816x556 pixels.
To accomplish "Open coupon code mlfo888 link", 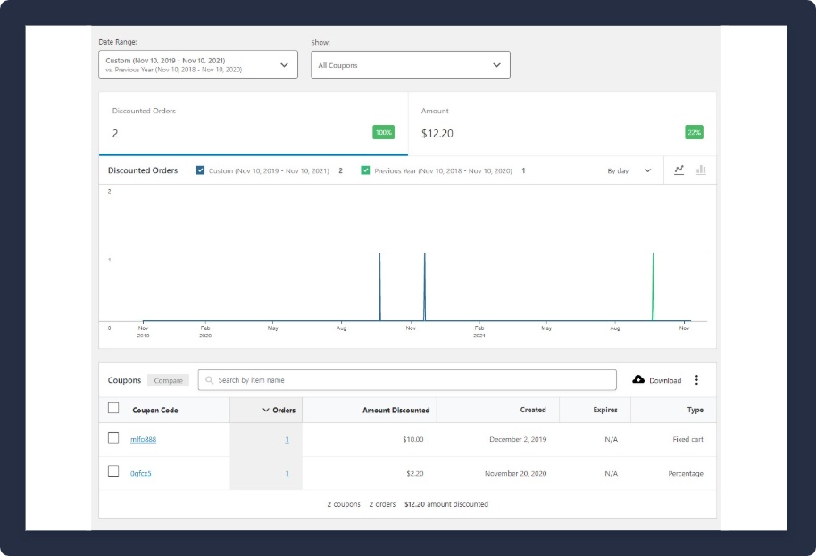I will (x=143, y=439).
